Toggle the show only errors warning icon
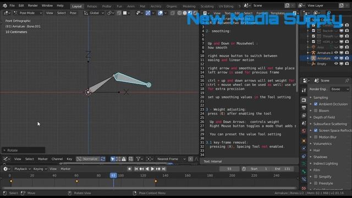Image resolution: width=352 pixels, height=198 pixels. (124, 159)
